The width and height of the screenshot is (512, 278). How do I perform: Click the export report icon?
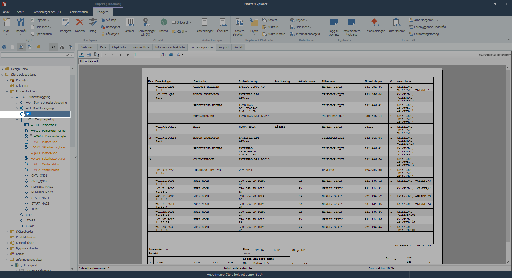(82, 54)
